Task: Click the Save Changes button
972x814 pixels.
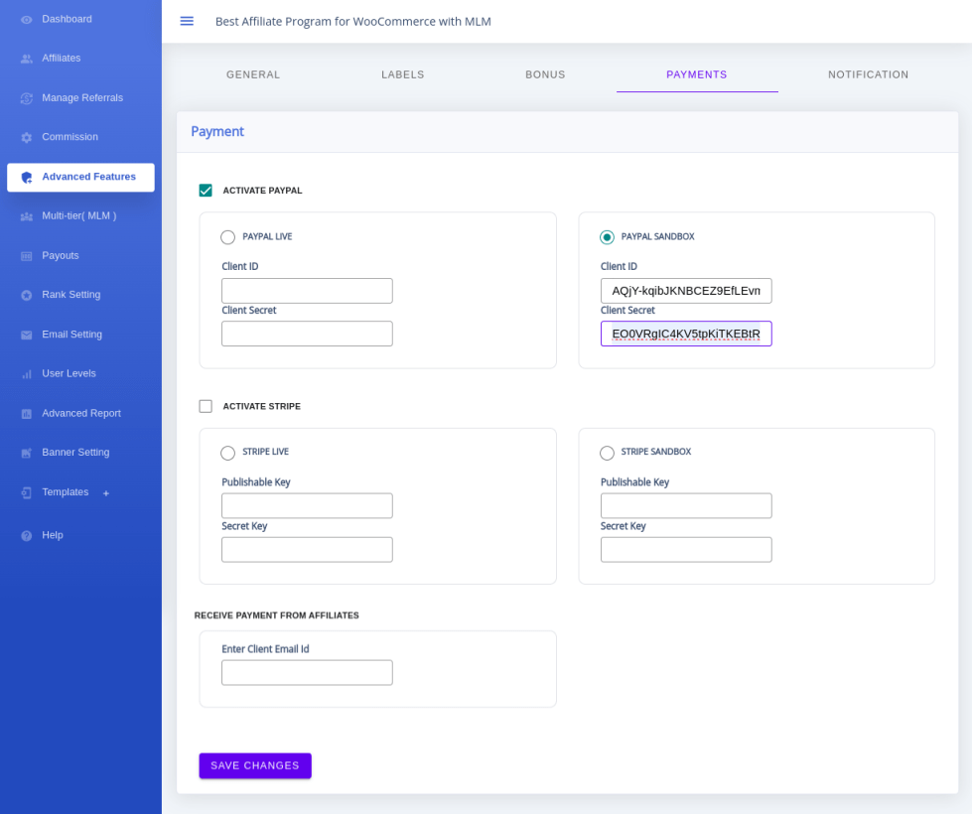Action: pos(255,765)
